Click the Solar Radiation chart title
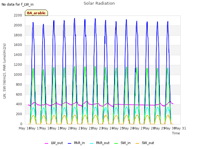 coord(99,3)
